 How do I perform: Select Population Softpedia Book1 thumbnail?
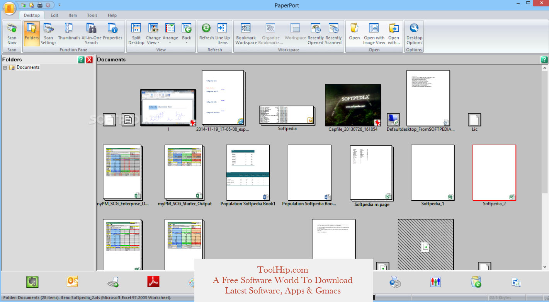(248, 172)
